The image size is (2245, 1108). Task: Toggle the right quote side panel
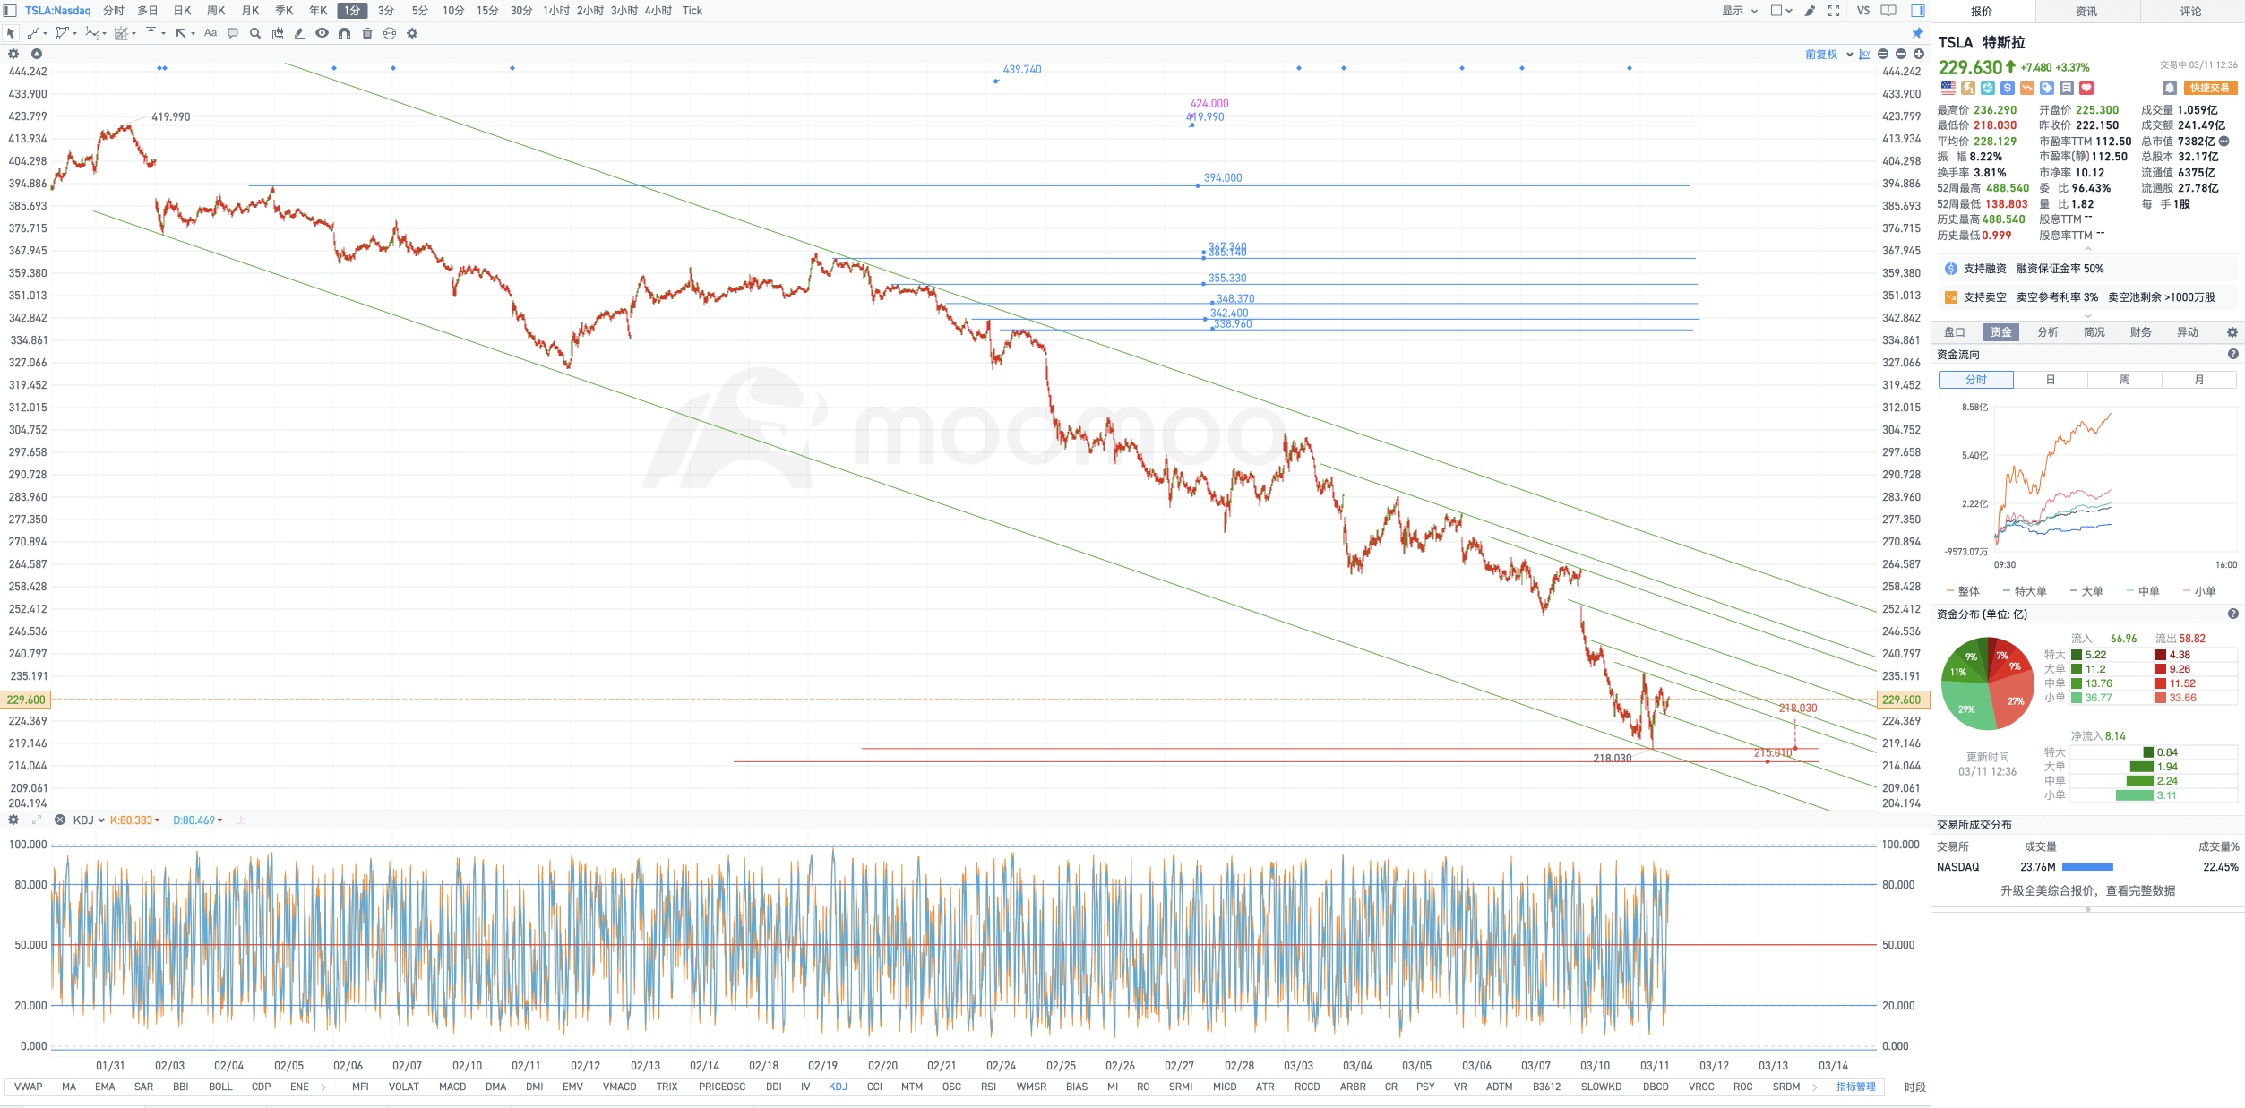[x=1918, y=11]
